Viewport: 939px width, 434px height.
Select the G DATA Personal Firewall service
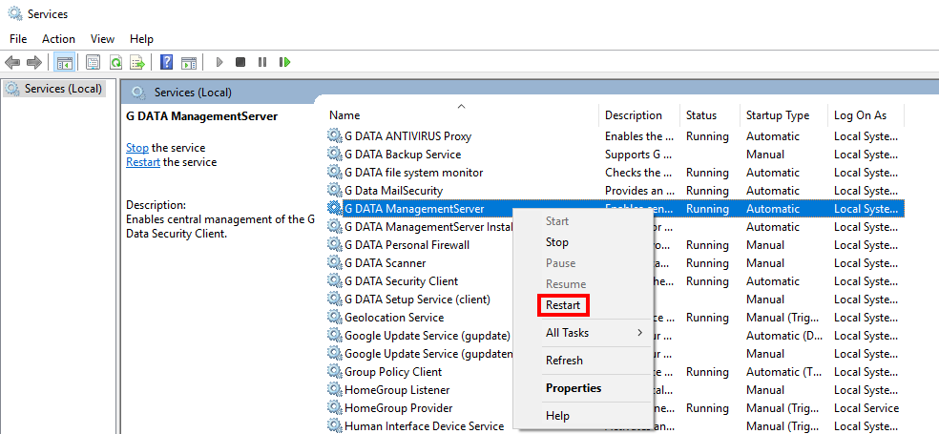(407, 245)
